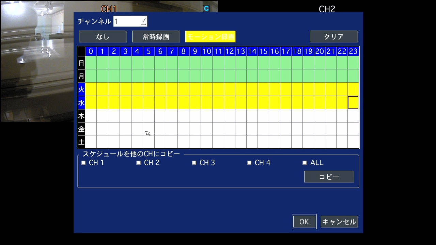Select the 日 (Sunday) row header
This screenshot has height=245, width=436.
pyautogui.click(x=81, y=63)
